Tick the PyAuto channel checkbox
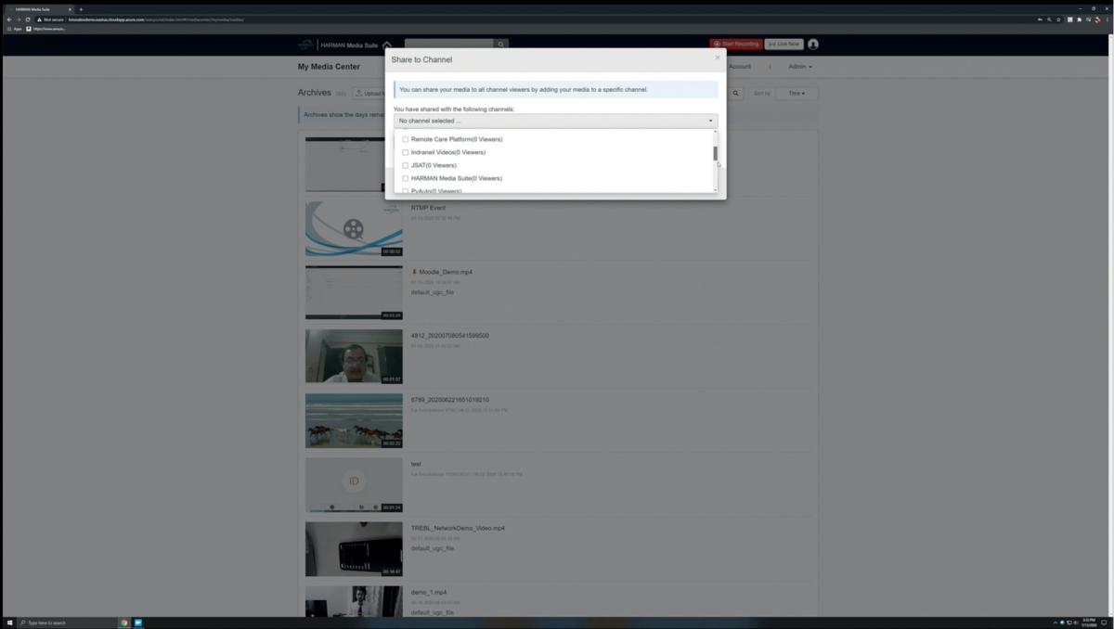Screen dimensions: 1114x629 405,190
